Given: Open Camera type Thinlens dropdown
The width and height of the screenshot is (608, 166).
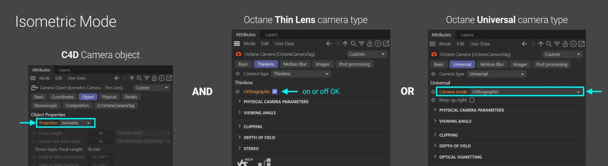Looking at the screenshot, I should (x=301, y=74).
